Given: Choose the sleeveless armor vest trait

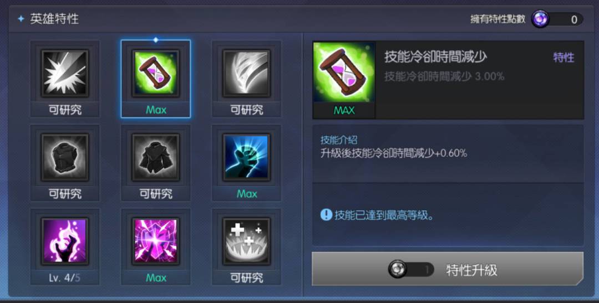Looking at the screenshot, I should coord(65,157).
